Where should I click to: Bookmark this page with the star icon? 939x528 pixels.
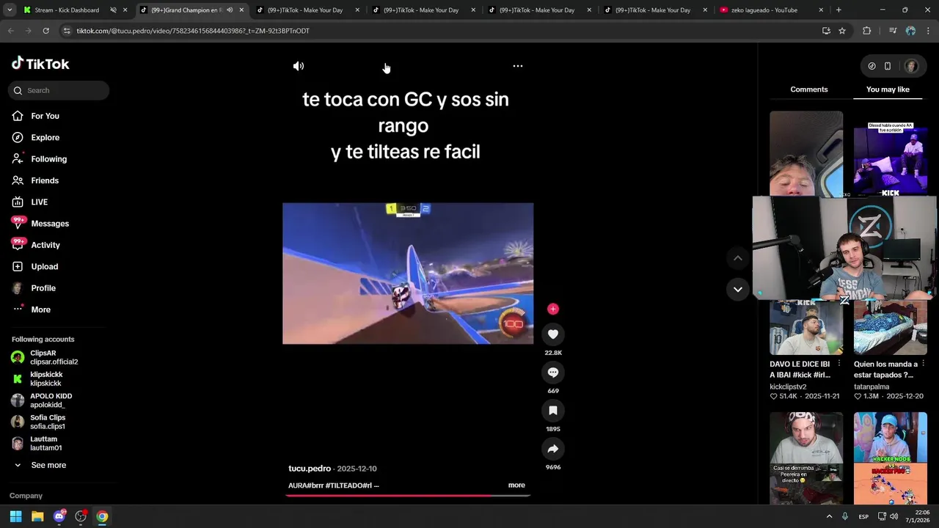point(842,31)
